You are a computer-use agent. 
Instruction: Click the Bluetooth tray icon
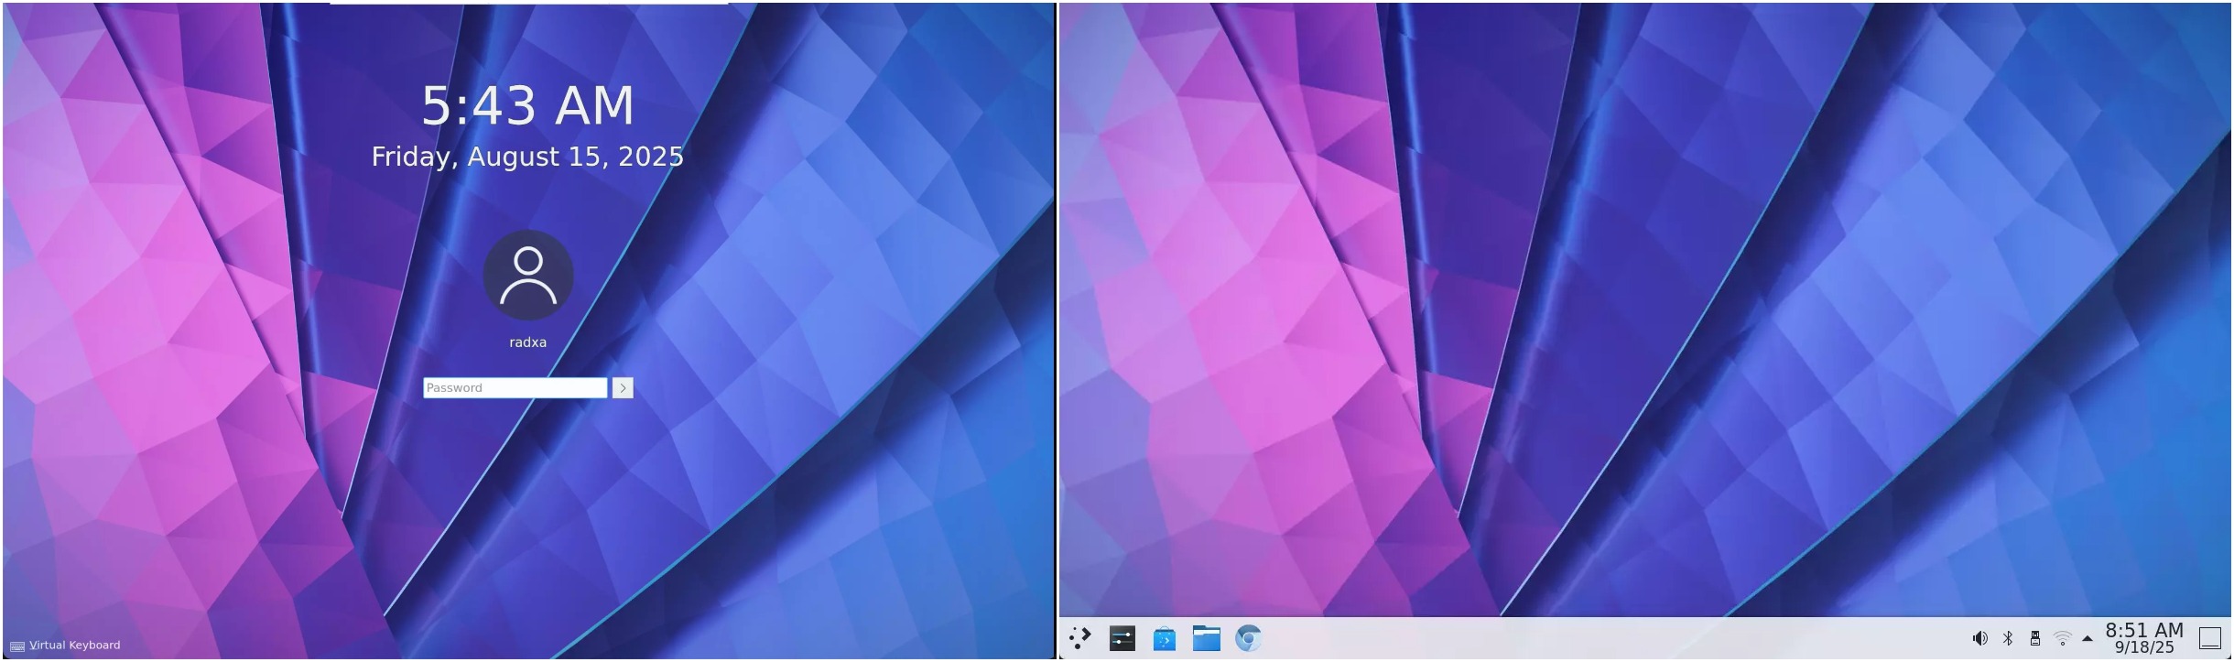(x=2008, y=638)
